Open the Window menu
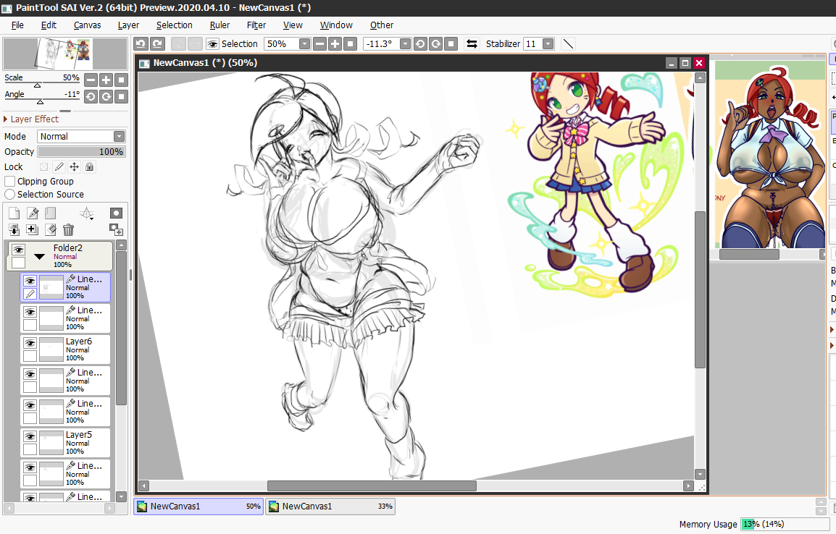836x534 pixels. pyautogui.click(x=336, y=25)
